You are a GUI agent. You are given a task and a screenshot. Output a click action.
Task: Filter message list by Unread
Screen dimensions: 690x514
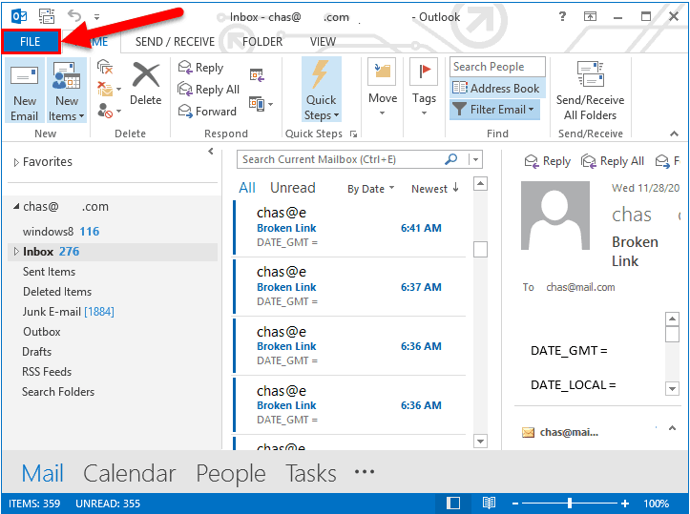click(293, 188)
